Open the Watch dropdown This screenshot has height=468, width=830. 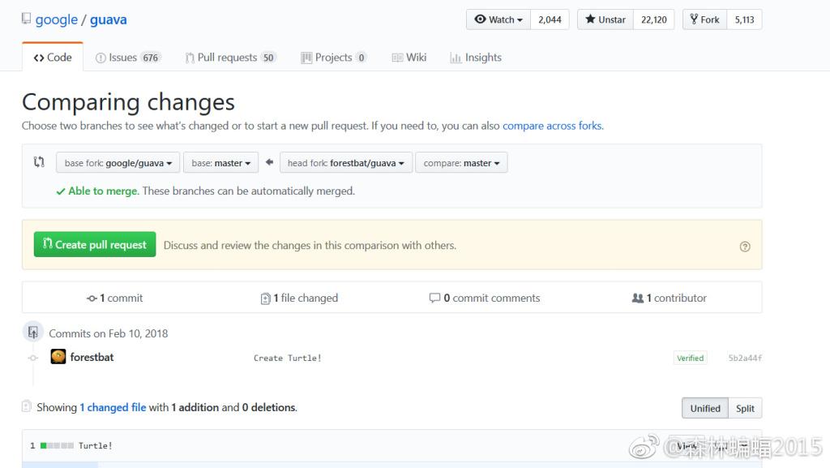point(498,19)
